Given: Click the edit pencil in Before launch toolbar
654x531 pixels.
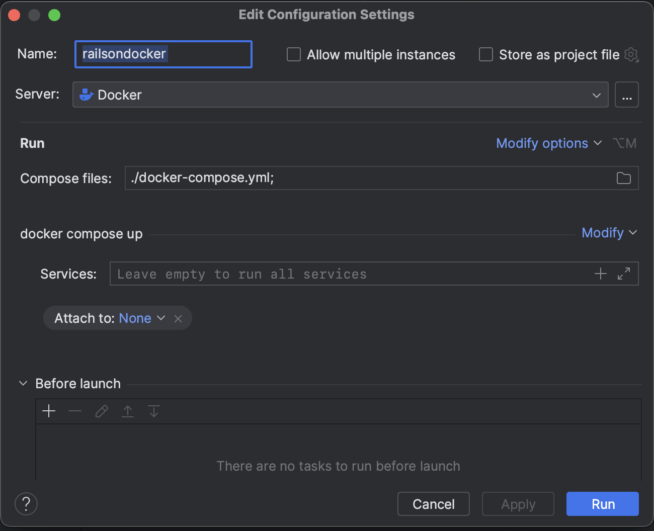Looking at the screenshot, I should 102,411.
